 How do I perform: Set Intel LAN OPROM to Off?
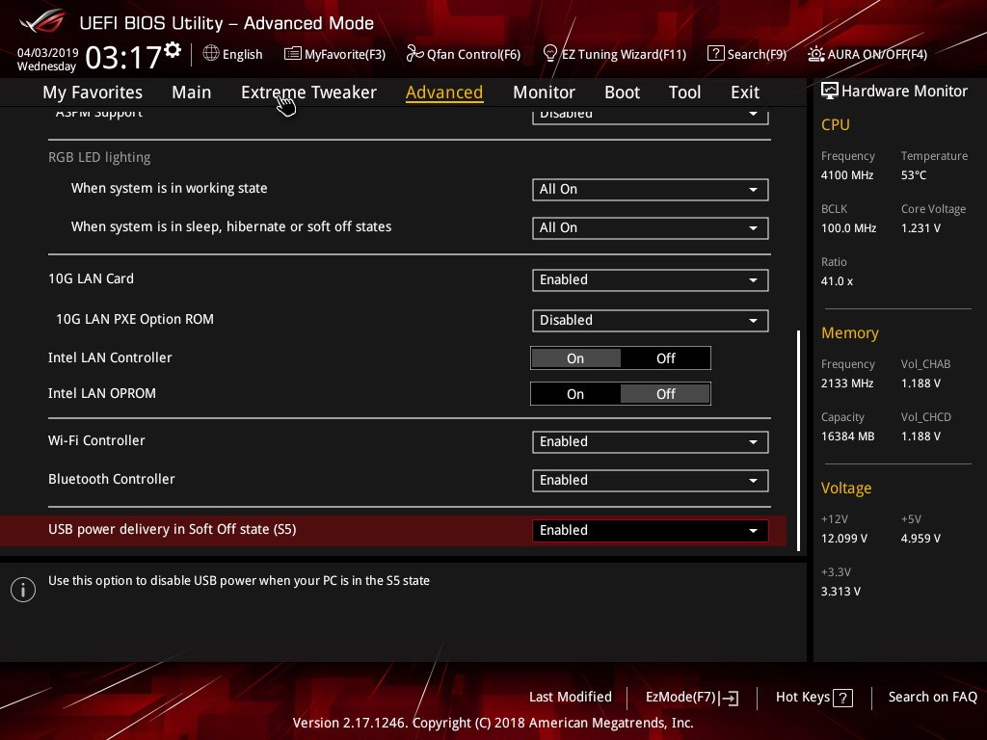(x=665, y=394)
